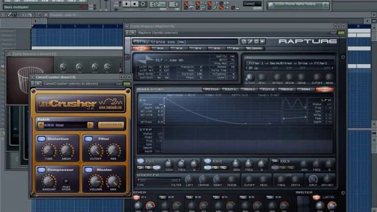377x212 pixels.
Task: Toggle the EQ2 on button
Action: click(x=207, y=161)
